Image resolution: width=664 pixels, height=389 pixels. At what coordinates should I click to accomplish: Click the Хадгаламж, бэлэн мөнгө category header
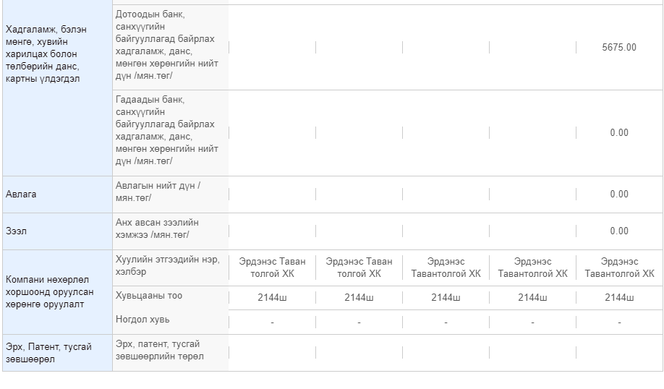[46, 54]
